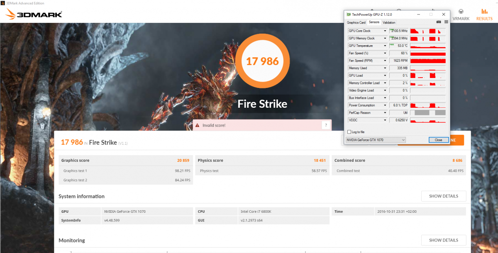Open the GPU Core Clock sensor dropdown

[x=385, y=31]
